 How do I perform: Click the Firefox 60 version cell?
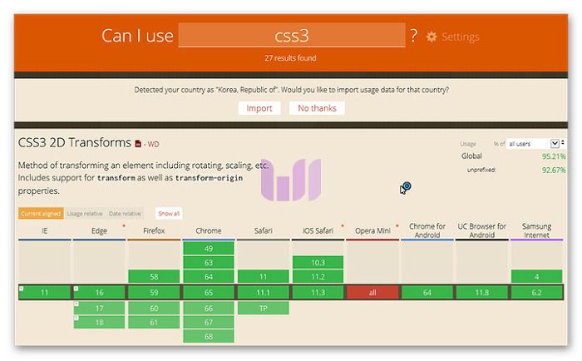(x=154, y=309)
